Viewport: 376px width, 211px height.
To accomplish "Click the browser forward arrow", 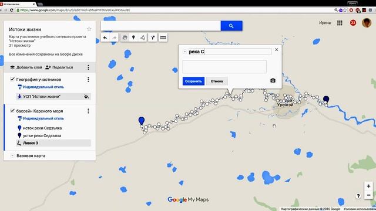I will 5,10.
